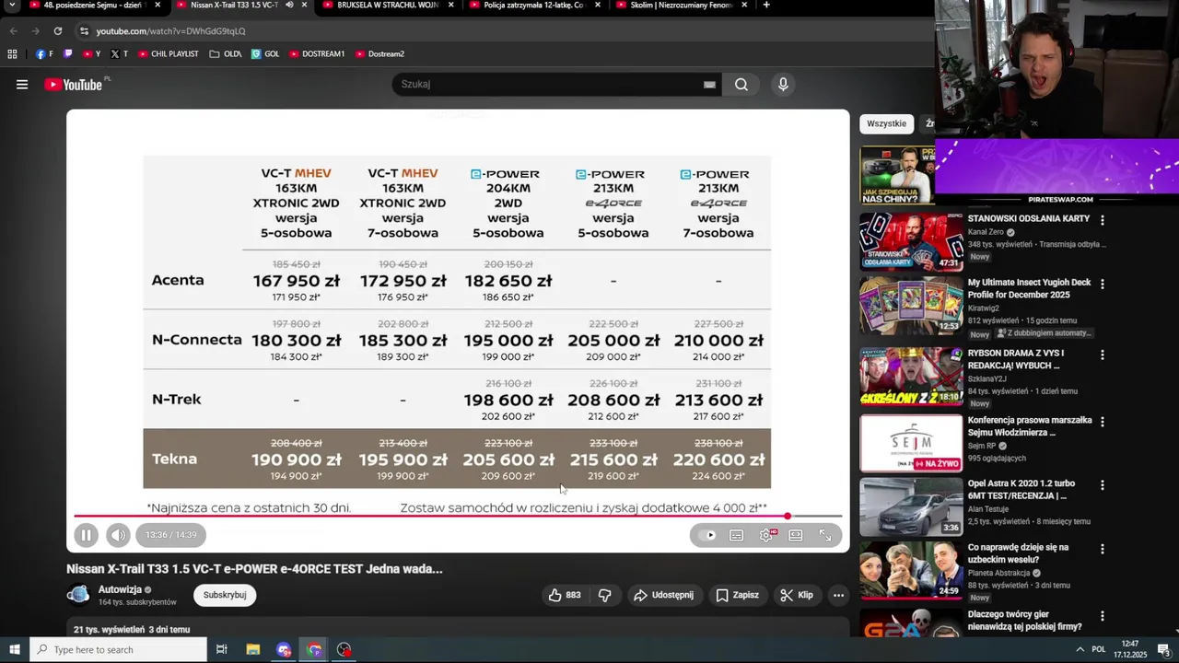The image size is (1179, 663).
Task: Pause the video playback
Action: pos(86,535)
